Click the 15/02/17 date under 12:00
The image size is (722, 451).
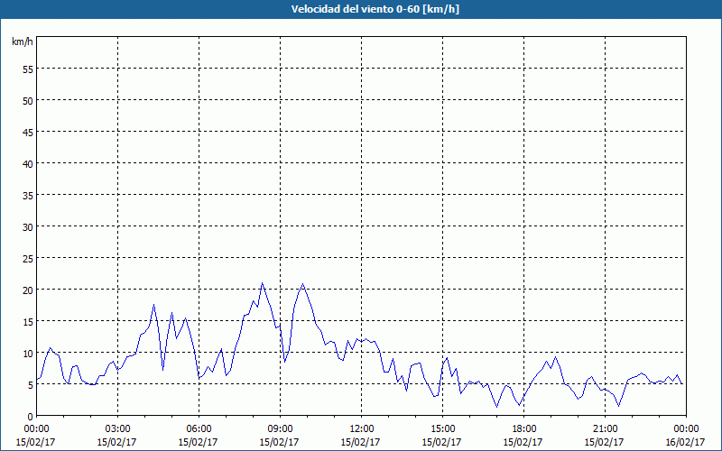360,442
